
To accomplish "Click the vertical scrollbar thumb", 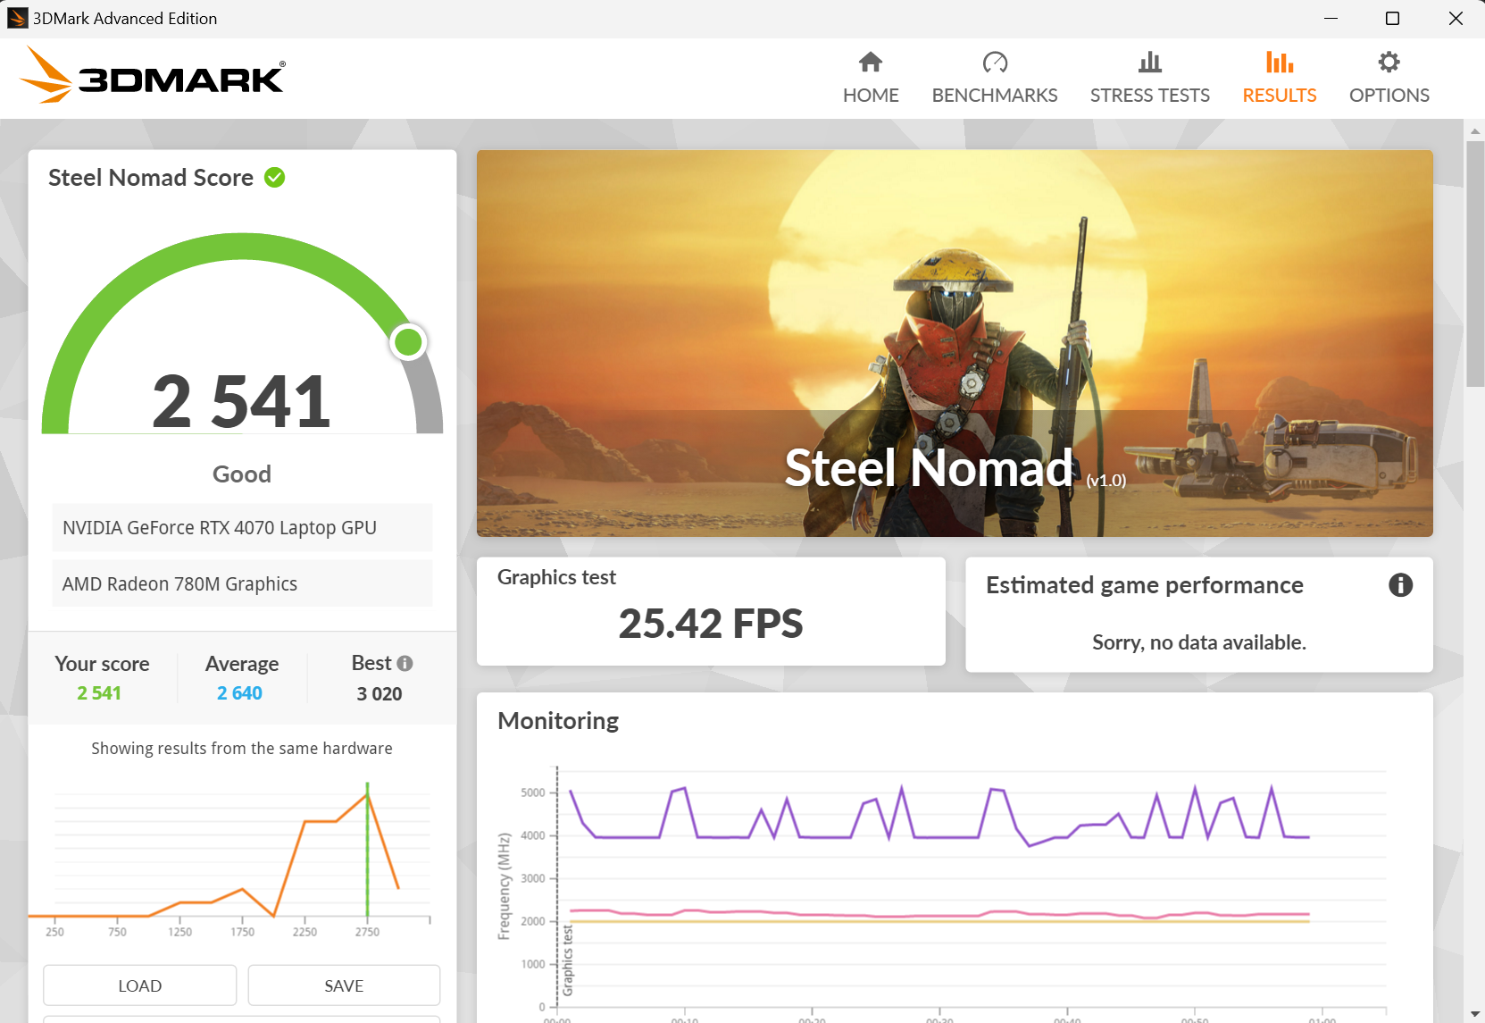I will coord(1475,264).
